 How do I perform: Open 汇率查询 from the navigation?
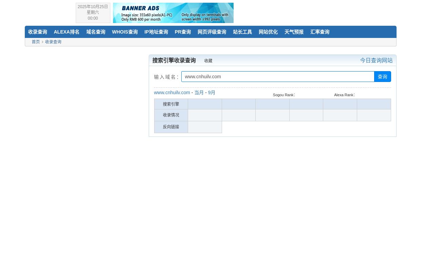(x=320, y=32)
